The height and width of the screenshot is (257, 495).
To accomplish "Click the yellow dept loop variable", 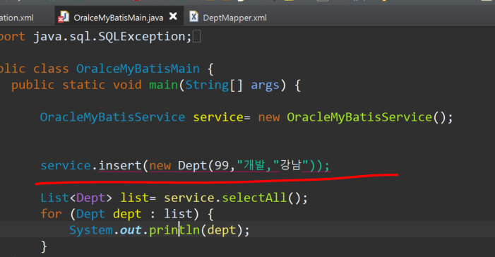I will [x=127, y=215].
